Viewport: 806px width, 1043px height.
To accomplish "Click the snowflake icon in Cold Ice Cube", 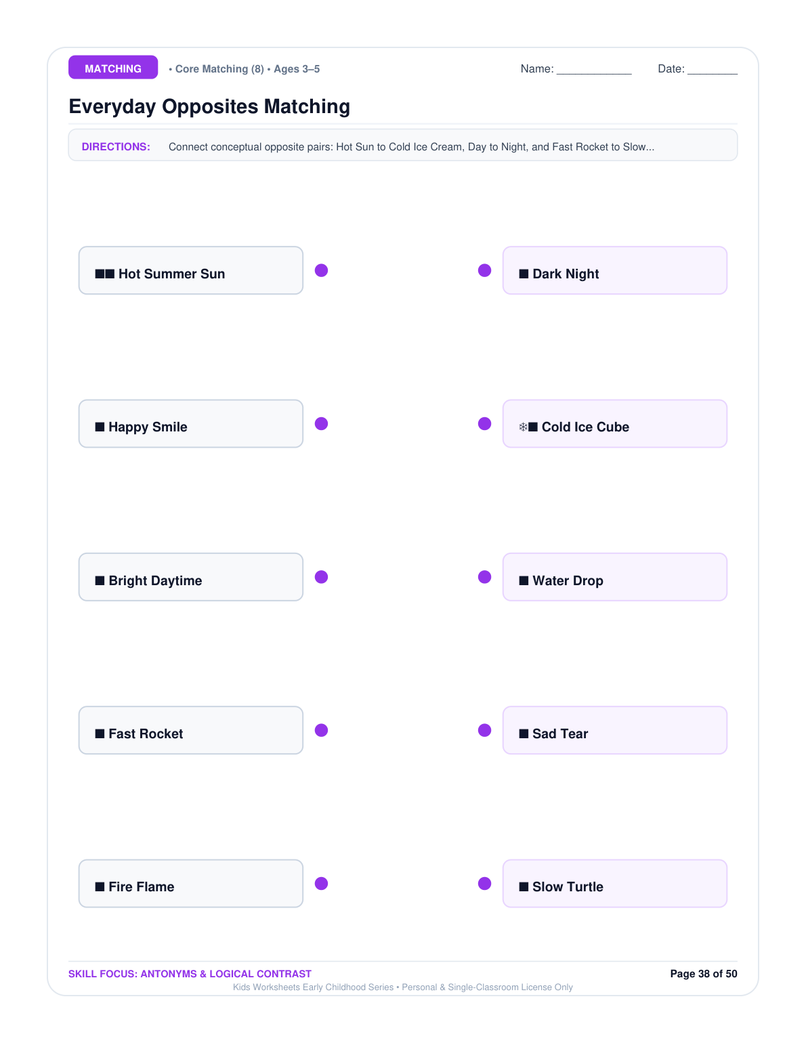I will point(523,427).
